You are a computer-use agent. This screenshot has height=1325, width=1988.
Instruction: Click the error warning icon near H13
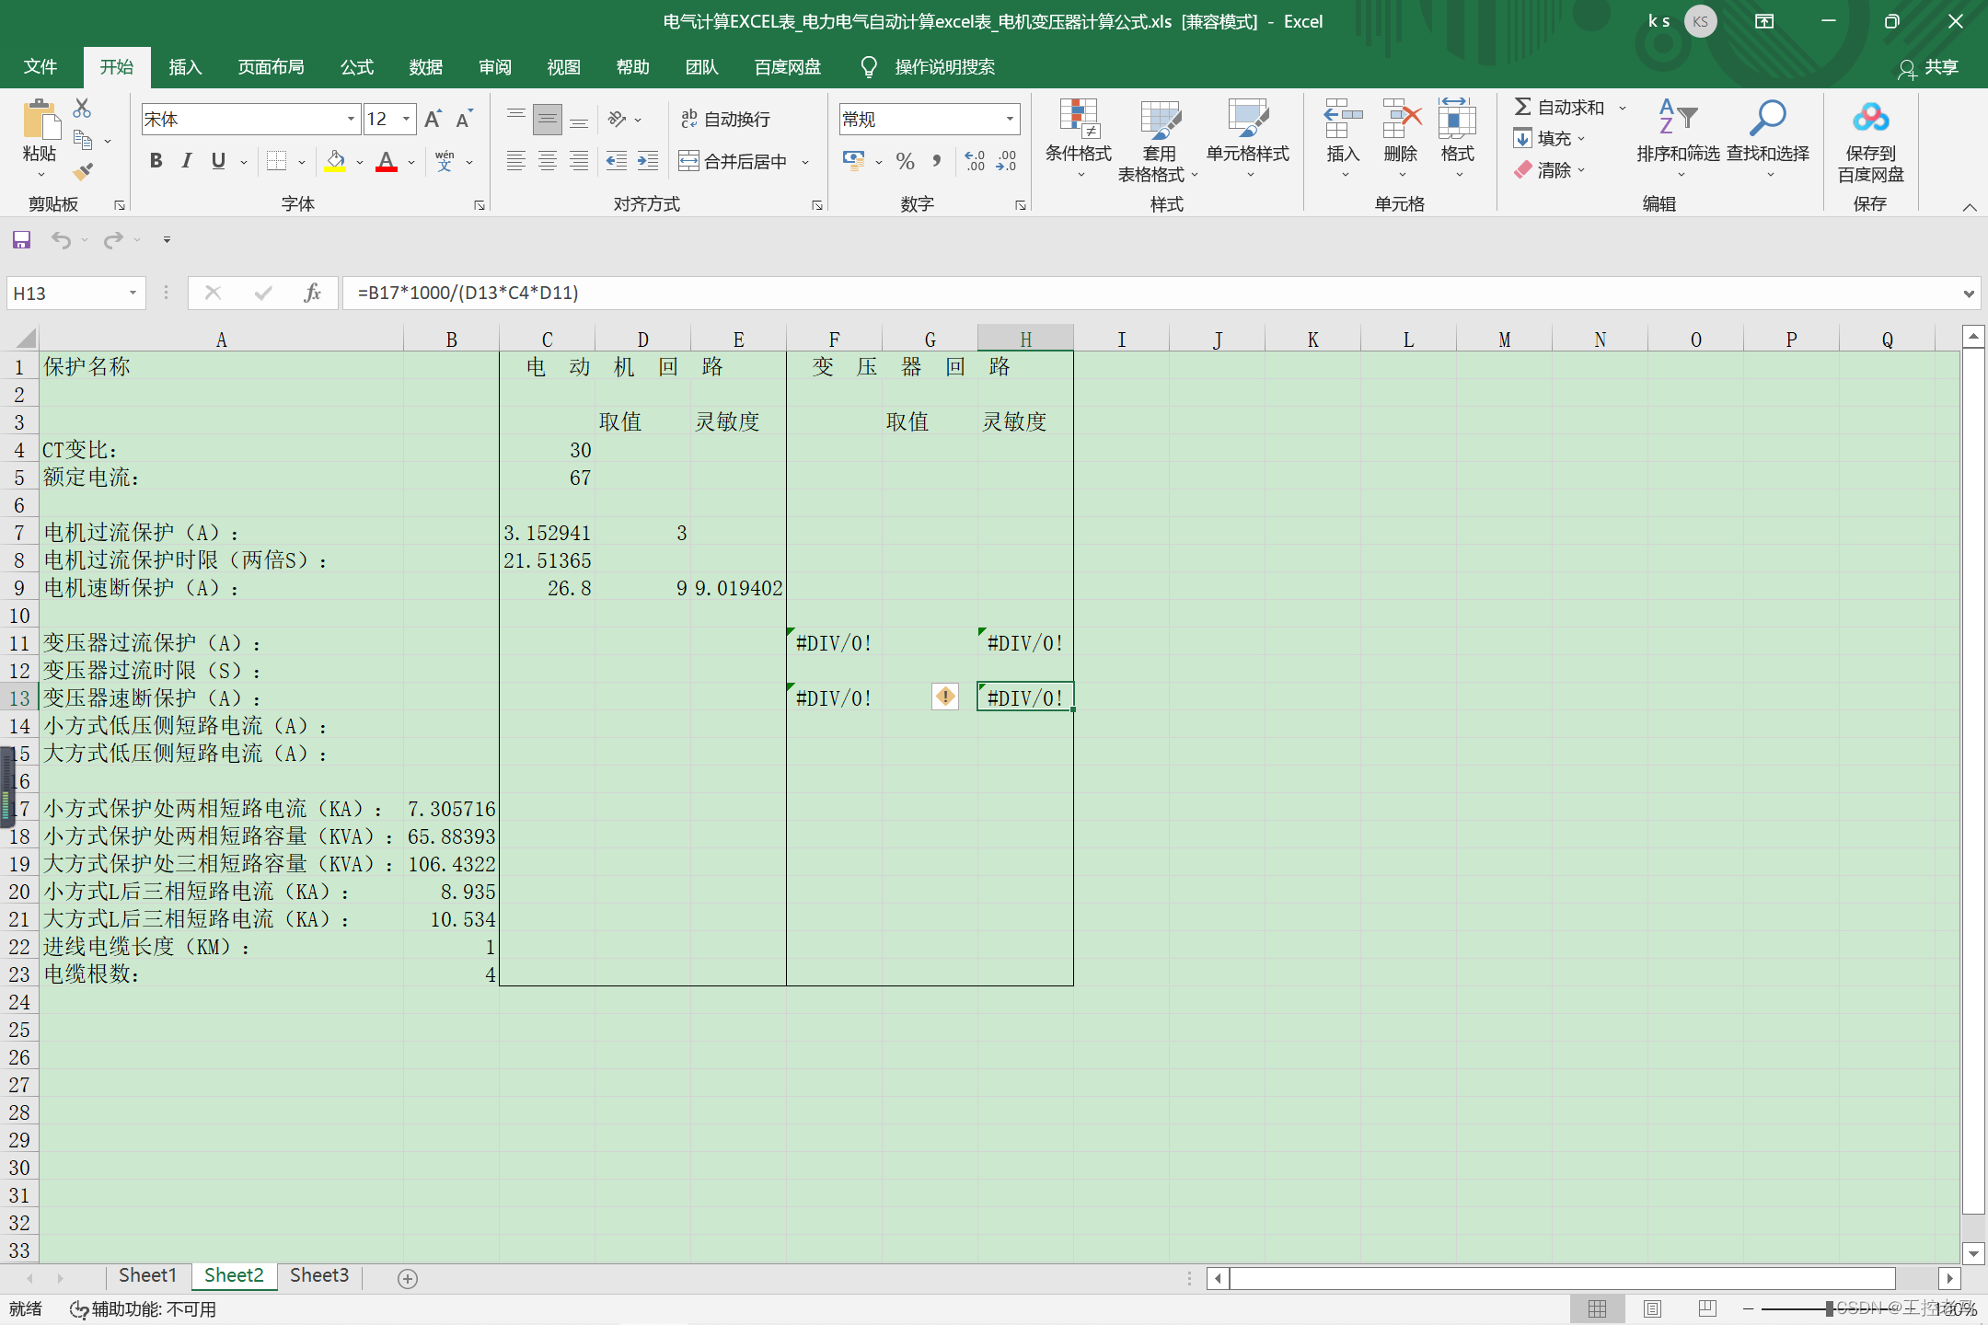pos(945,697)
